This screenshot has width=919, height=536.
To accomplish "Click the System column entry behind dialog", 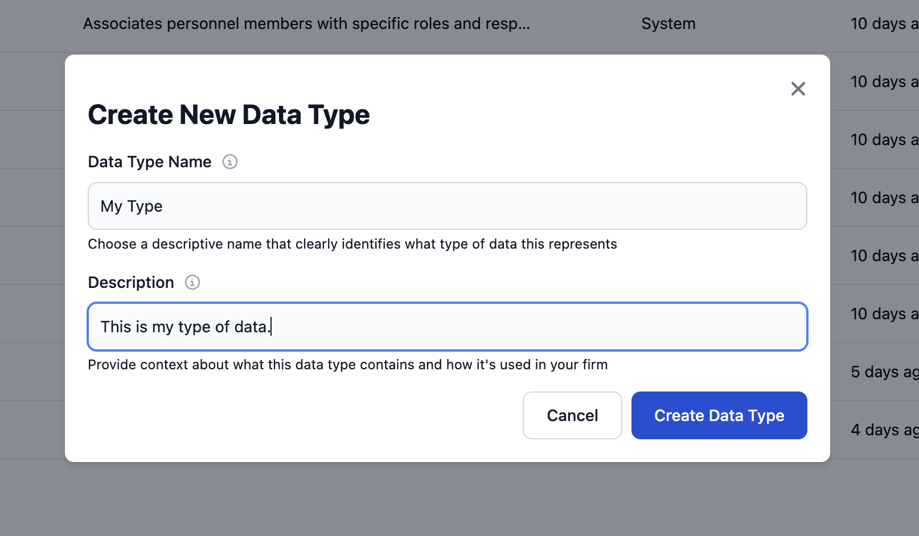I will pyautogui.click(x=668, y=23).
